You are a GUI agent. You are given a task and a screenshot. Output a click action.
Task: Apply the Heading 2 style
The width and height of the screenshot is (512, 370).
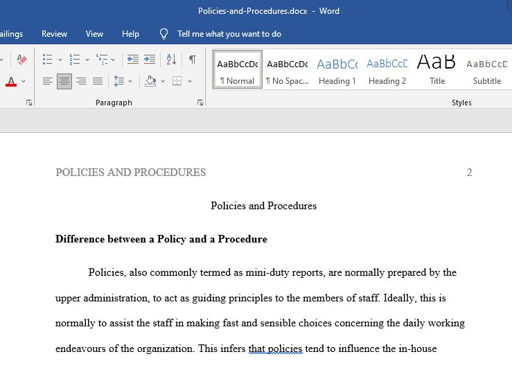point(387,69)
